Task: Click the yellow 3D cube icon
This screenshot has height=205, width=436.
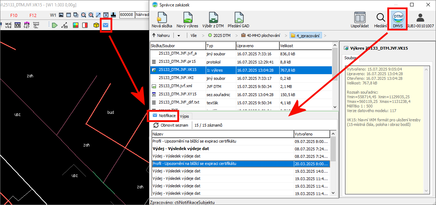Action: 96,25
